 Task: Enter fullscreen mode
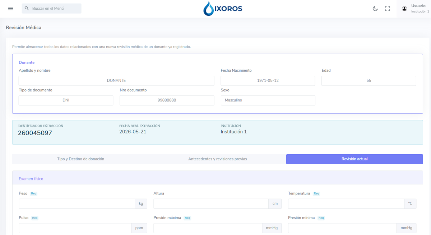(388, 9)
